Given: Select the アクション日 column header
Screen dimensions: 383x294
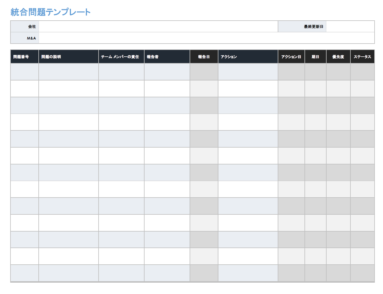Looking at the screenshot, I should tap(291, 57).
